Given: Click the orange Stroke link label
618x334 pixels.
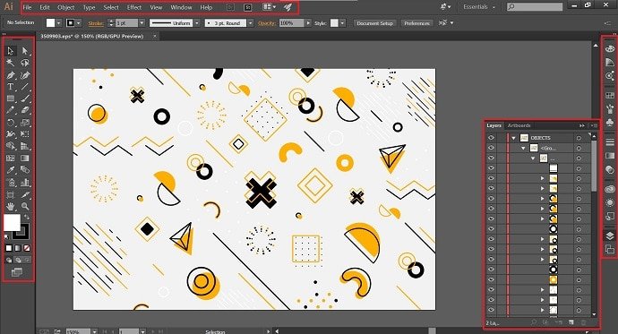Looking at the screenshot, I should click(96, 23).
